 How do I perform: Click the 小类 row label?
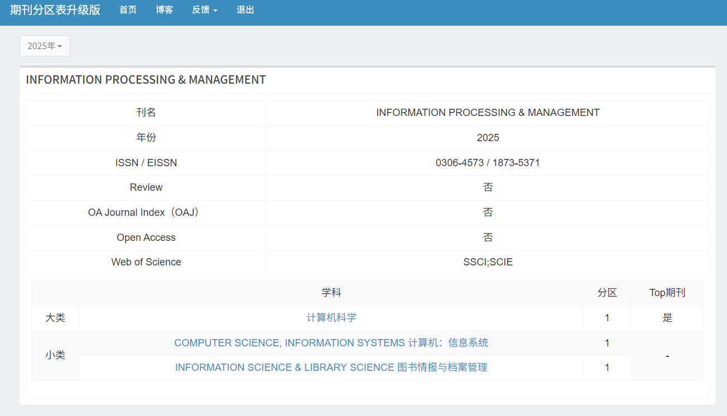tap(55, 355)
